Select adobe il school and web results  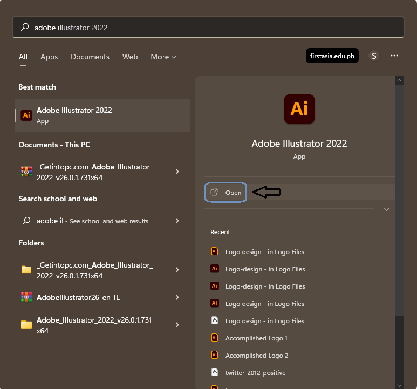tap(102, 221)
